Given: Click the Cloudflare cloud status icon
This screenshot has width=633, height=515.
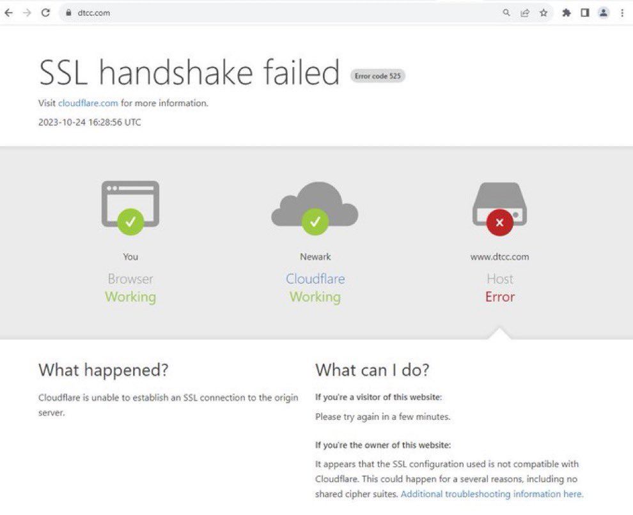Looking at the screenshot, I should coord(315,206).
